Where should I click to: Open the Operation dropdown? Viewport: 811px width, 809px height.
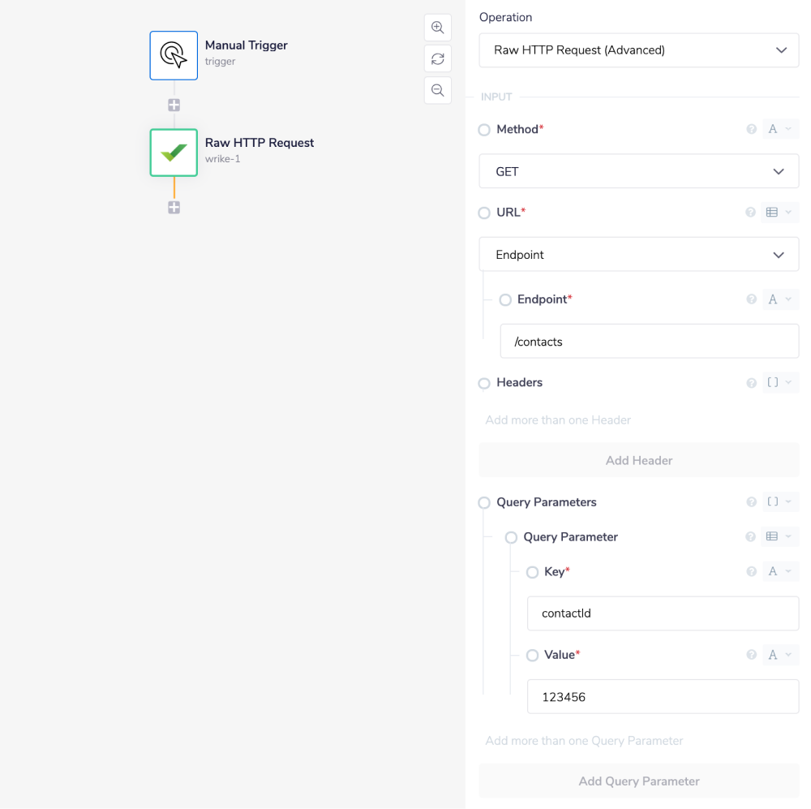coord(639,50)
